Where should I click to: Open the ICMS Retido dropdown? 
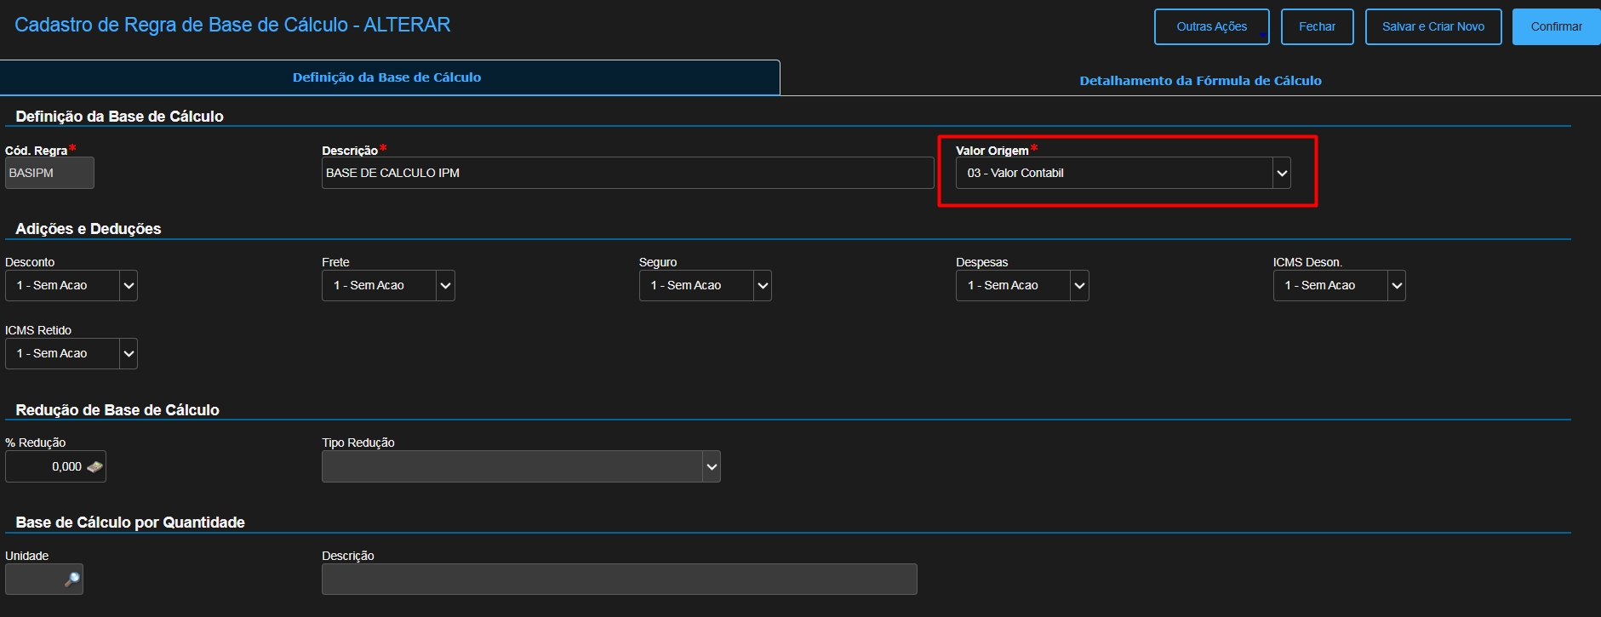[71, 353]
